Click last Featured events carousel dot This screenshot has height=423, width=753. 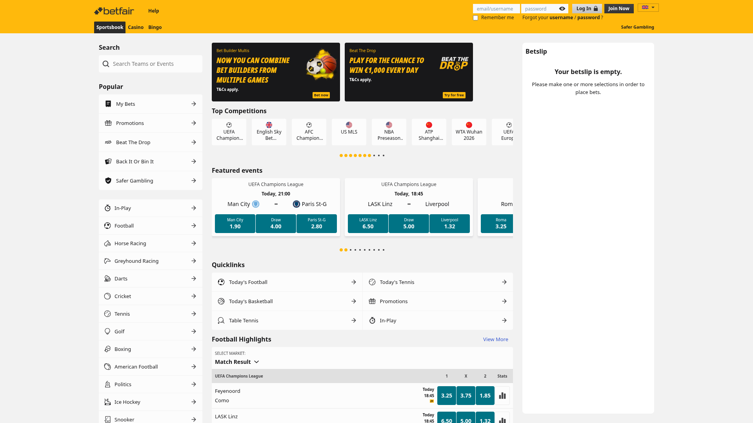tap(384, 250)
